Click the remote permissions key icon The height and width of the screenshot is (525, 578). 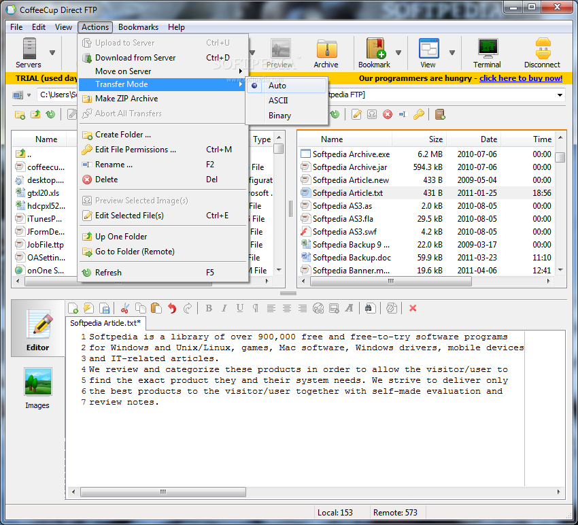pyautogui.click(x=418, y=115)
